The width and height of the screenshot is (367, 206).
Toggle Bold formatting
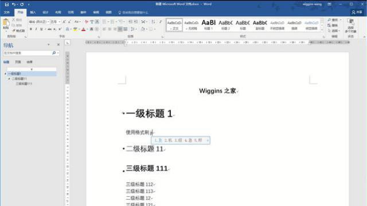click(x=30, y=29)
